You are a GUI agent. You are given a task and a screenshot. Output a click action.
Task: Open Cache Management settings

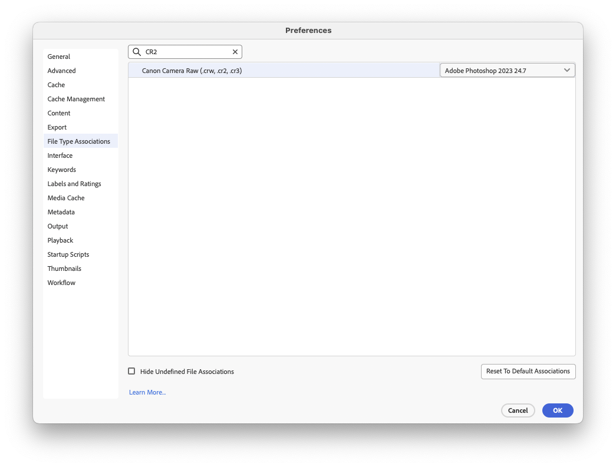pos(76,98)
